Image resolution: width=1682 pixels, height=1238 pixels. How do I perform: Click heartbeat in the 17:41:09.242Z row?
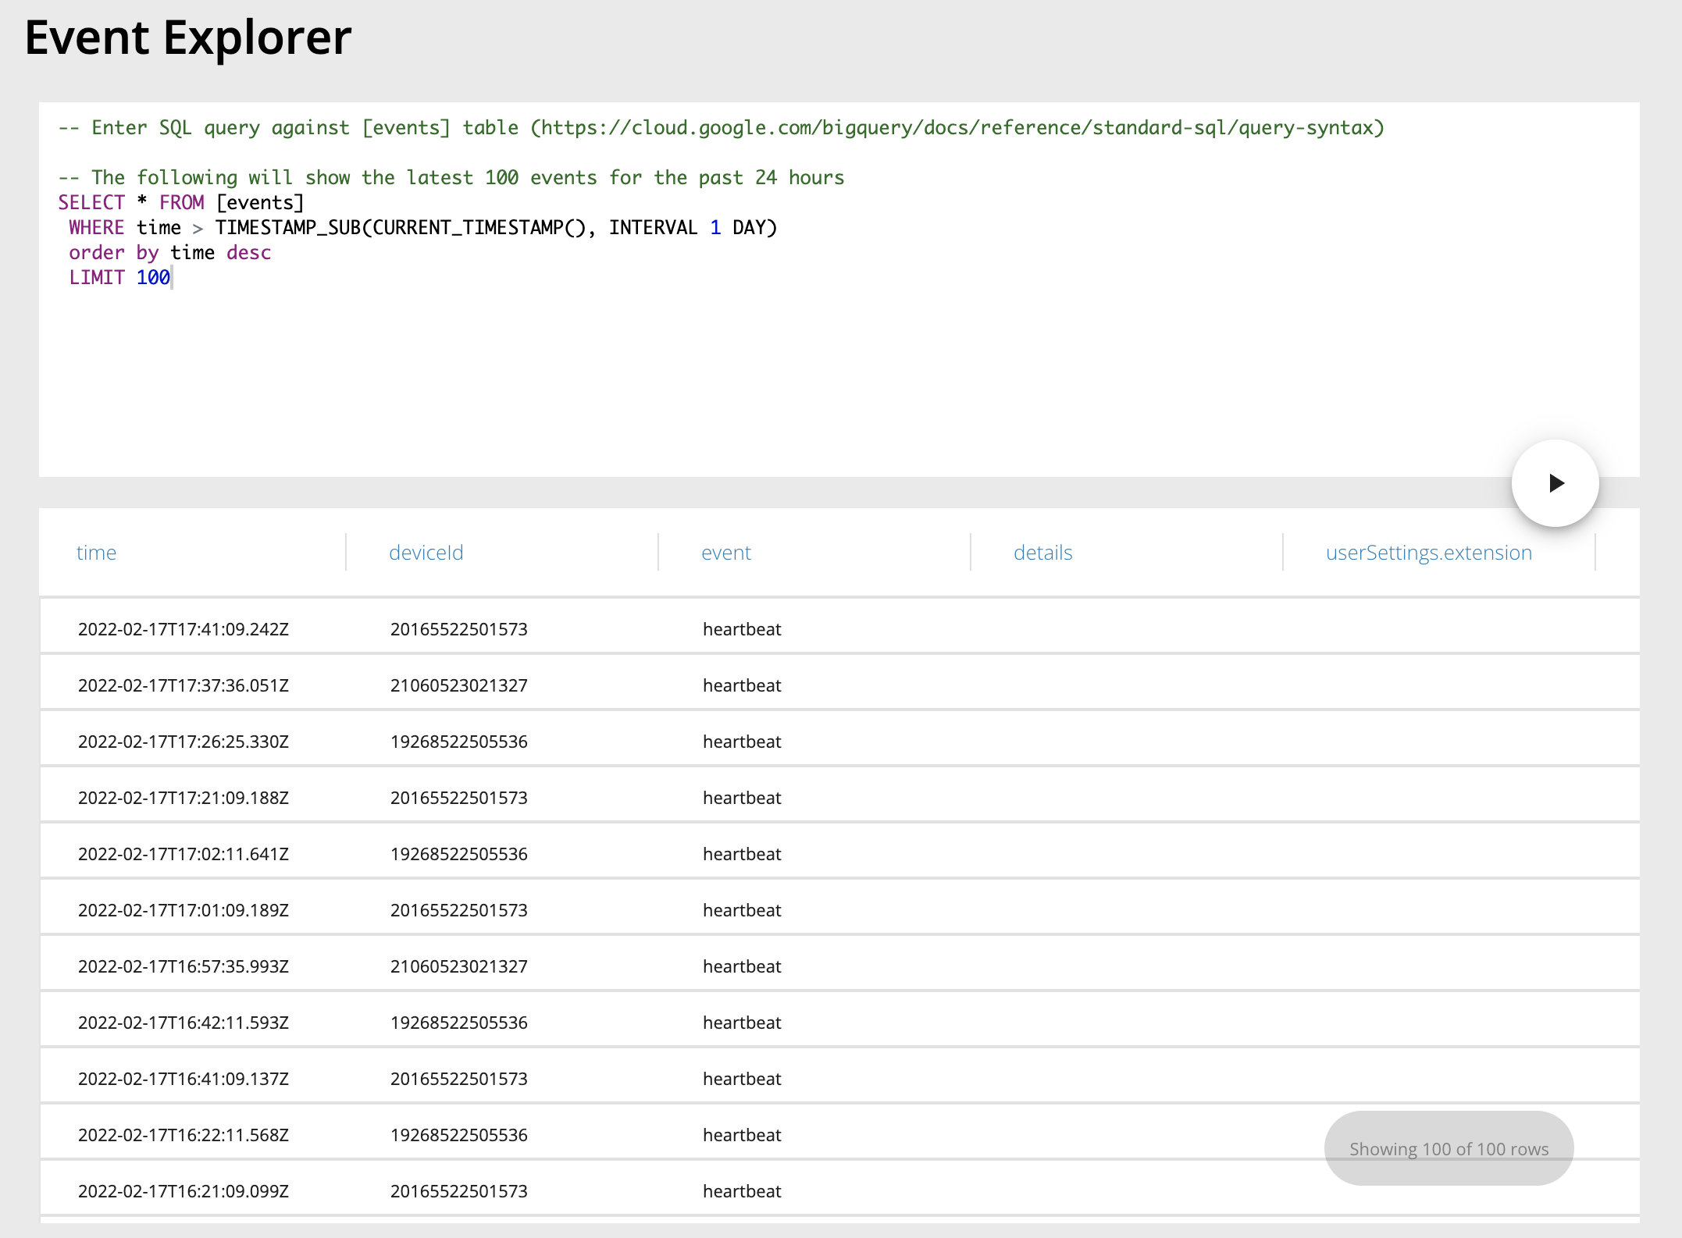tap(742, 629)
